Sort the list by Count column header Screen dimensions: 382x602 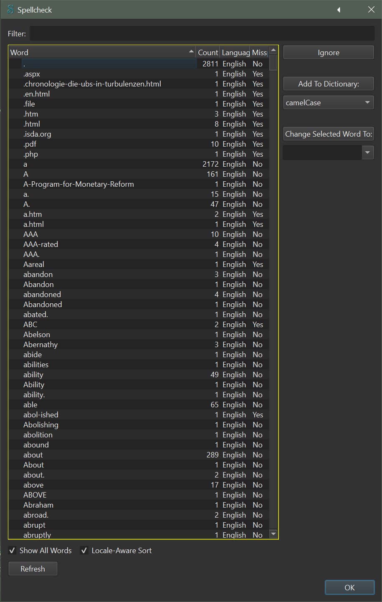208,53
